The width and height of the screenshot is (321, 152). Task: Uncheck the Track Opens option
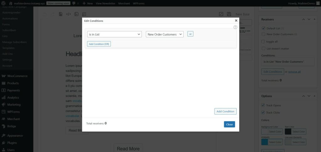pyautogui.click(x=263, y=105)
